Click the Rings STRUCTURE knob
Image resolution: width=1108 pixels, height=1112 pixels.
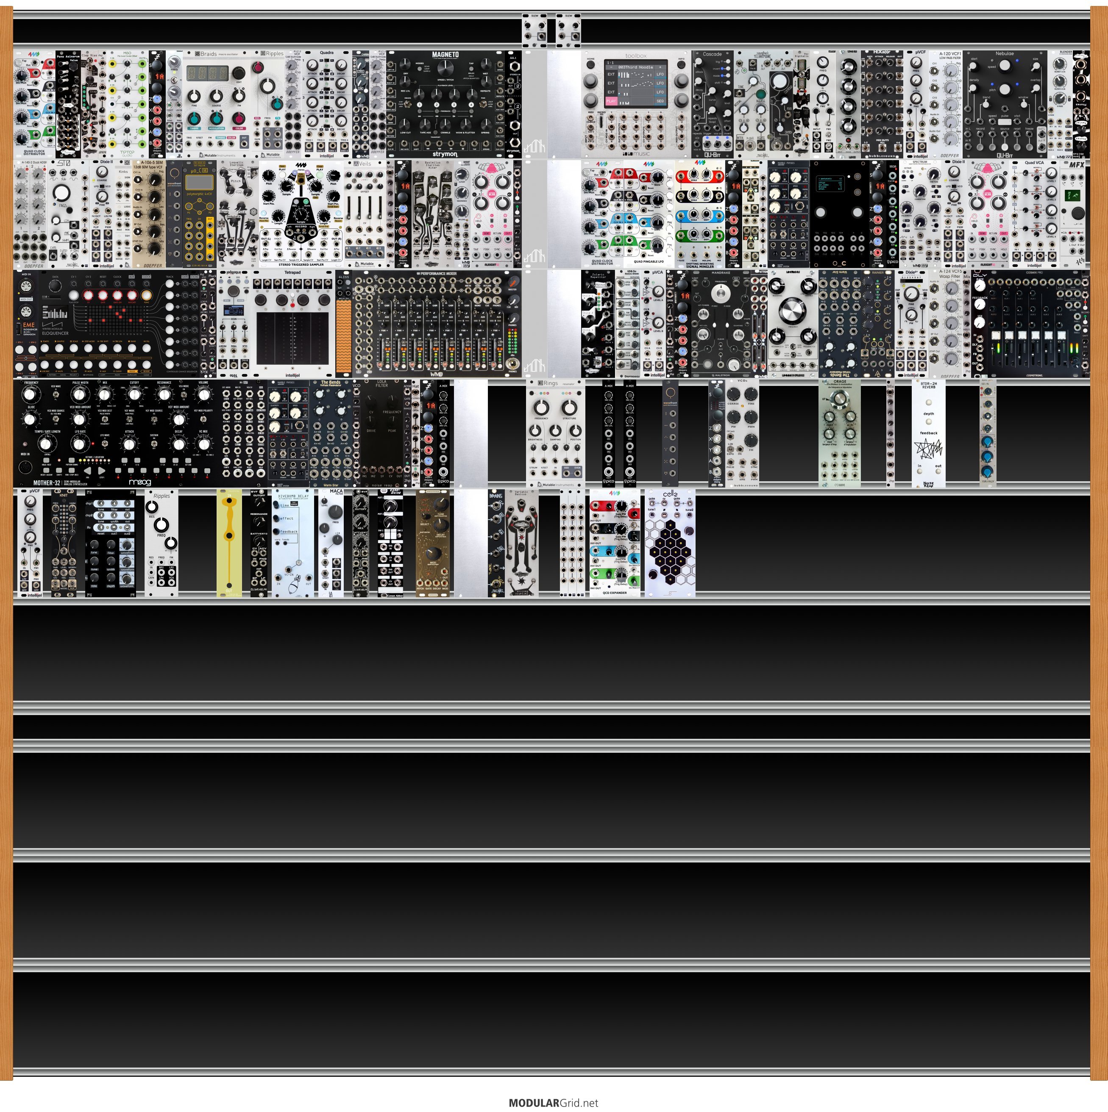tap(570, 408)
